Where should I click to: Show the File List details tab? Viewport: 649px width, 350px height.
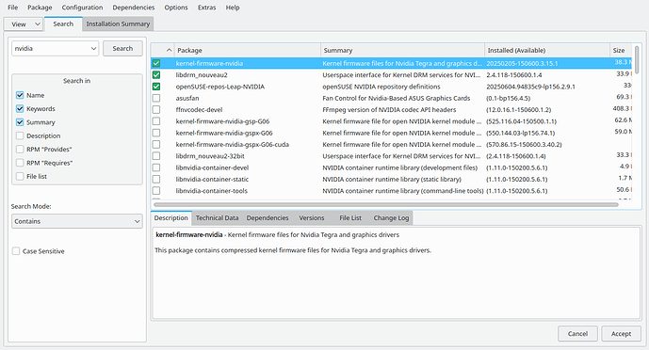point(350,217)
